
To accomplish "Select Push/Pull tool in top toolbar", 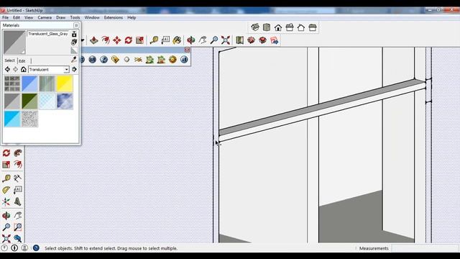I will (94, 40).
